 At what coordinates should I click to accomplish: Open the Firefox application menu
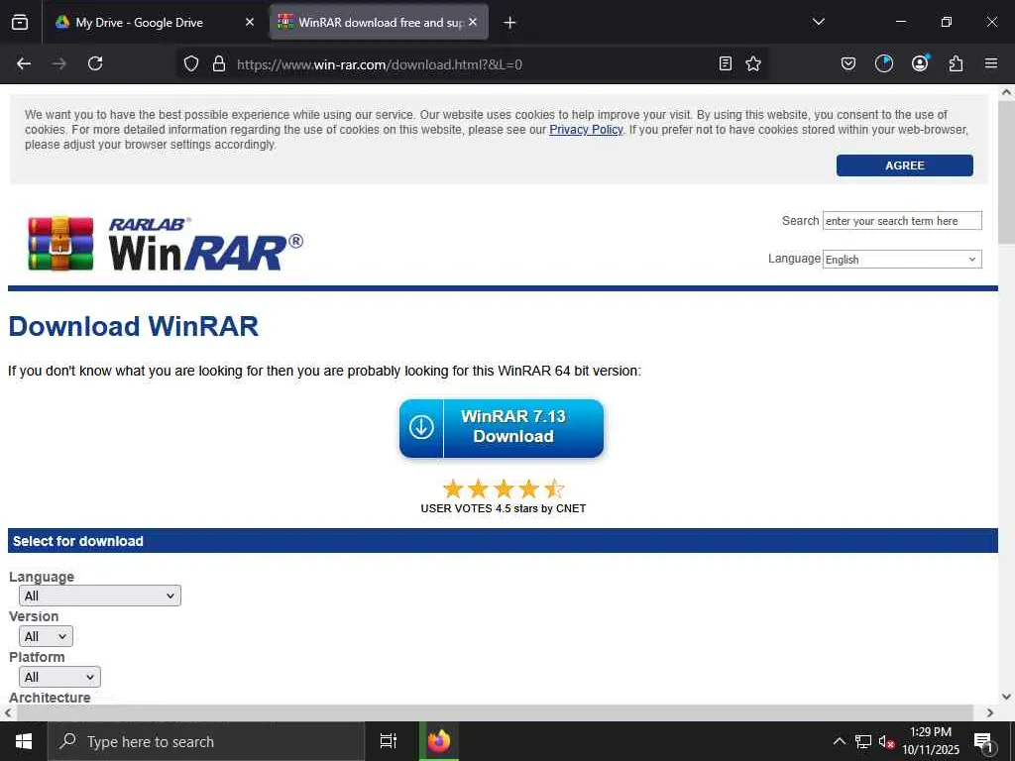click(991, 63)
